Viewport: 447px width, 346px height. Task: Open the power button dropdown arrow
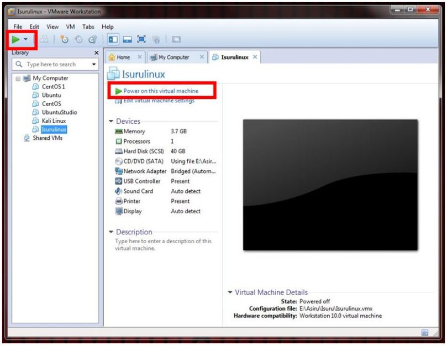click(24, 39)
